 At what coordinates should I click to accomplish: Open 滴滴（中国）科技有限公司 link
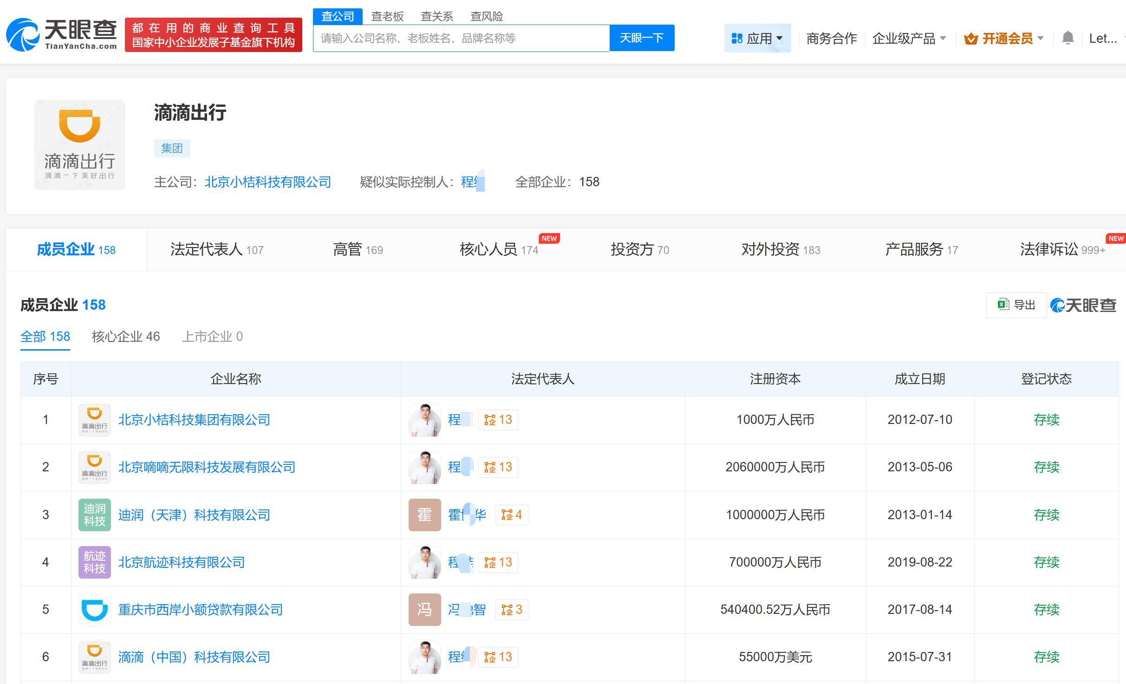coord(194,657)
